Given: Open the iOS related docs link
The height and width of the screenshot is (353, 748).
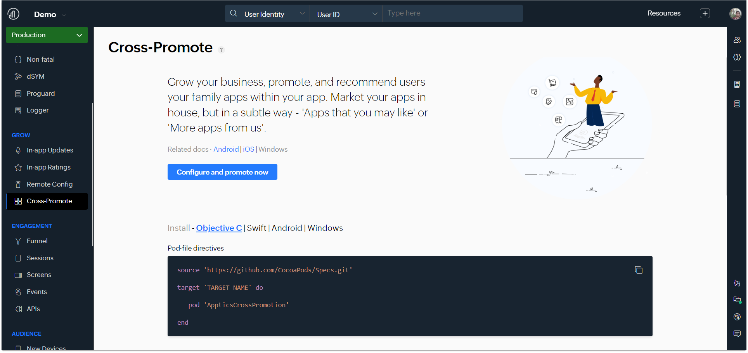Looking at the screenshot, I should [248, 149].
